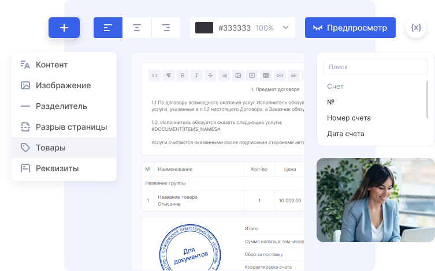Viewport: 435px width, 271px height.
Task: Click the 'Поиск' search field
Action: pos(375,67)
